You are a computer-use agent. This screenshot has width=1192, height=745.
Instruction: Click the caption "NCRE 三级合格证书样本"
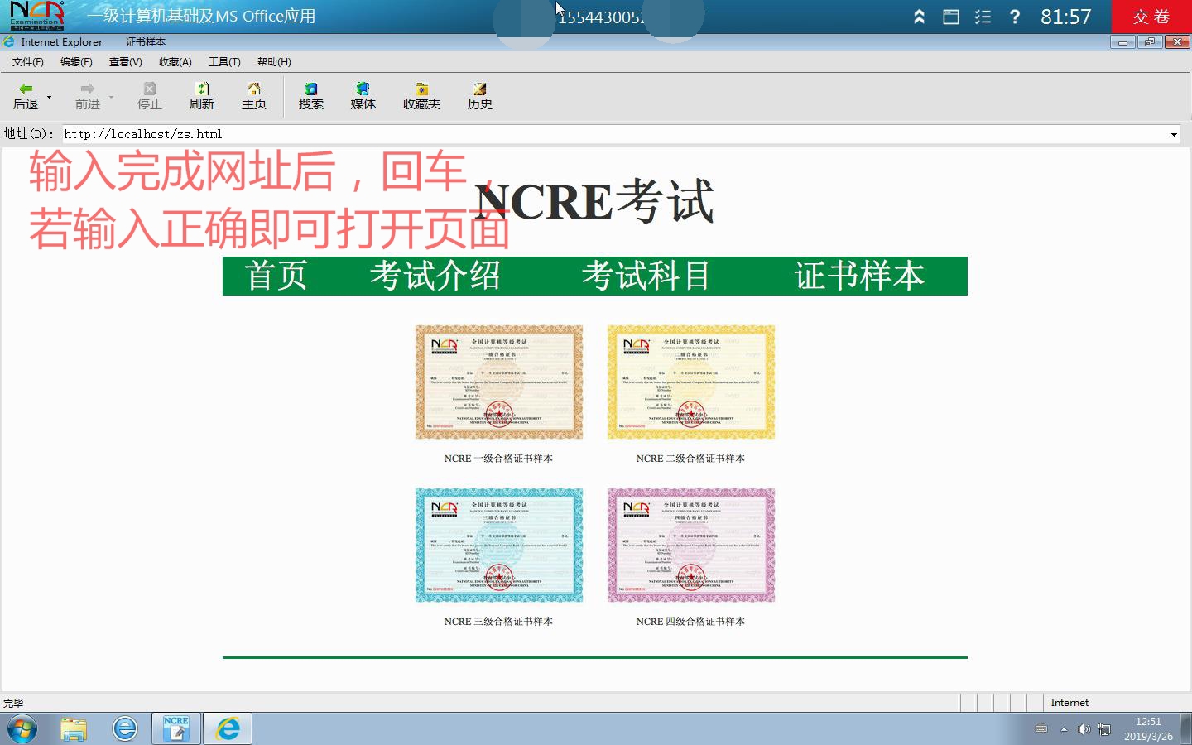tap(498, 622)
